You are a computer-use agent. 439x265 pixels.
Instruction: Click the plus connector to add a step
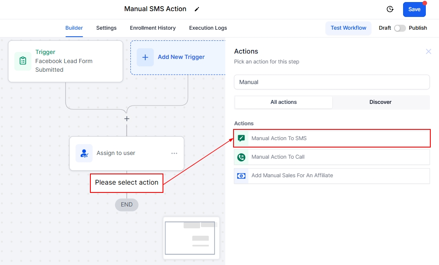127,119
